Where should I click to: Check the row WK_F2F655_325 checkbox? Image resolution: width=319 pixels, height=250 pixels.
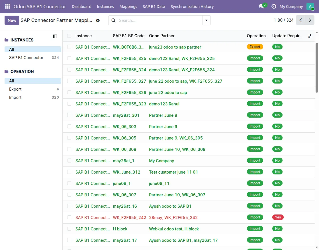tap(69, 59)
